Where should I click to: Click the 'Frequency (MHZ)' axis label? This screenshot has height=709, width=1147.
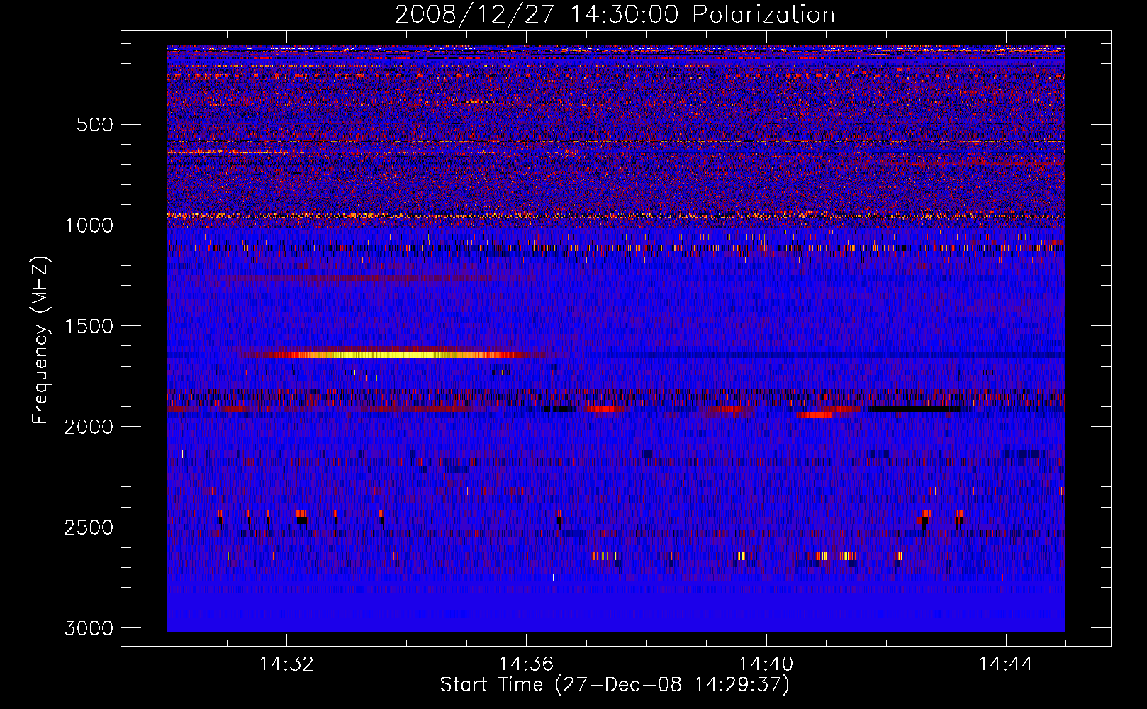(41, 340)
